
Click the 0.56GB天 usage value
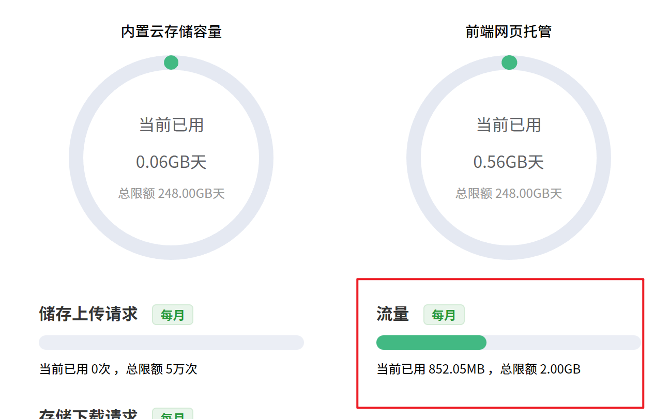coord(509,162)
